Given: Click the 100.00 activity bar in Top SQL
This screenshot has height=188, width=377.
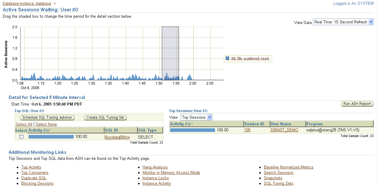Looking at the screenshot, I should 51,136.
